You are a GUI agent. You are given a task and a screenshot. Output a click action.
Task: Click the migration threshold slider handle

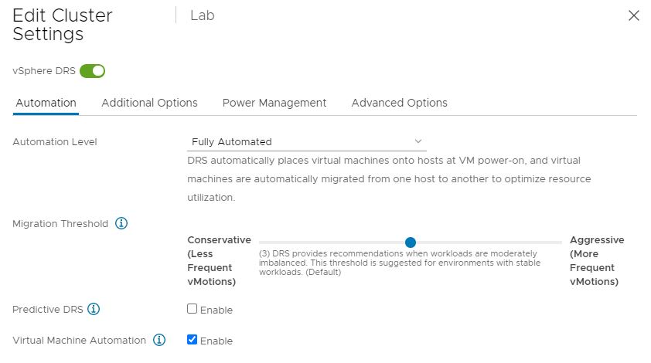pyautogui.click(x=411, y=243)
